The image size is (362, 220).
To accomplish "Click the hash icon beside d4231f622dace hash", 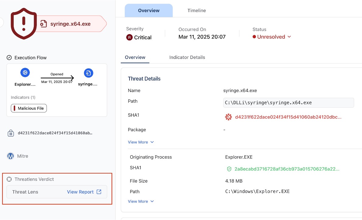I will point(11,133).
